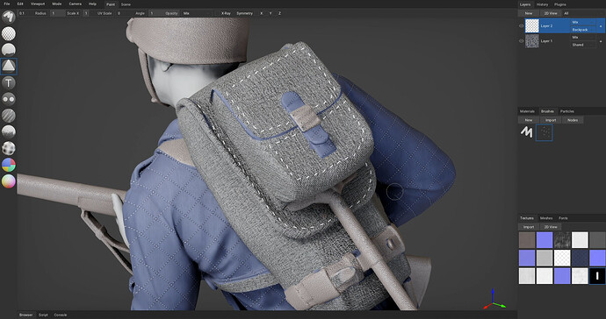Select the Text tool with T icon

coord(9,82)
